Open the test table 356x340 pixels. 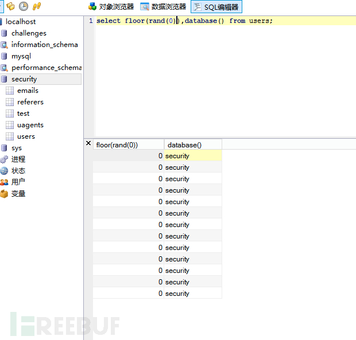[23, 114]
